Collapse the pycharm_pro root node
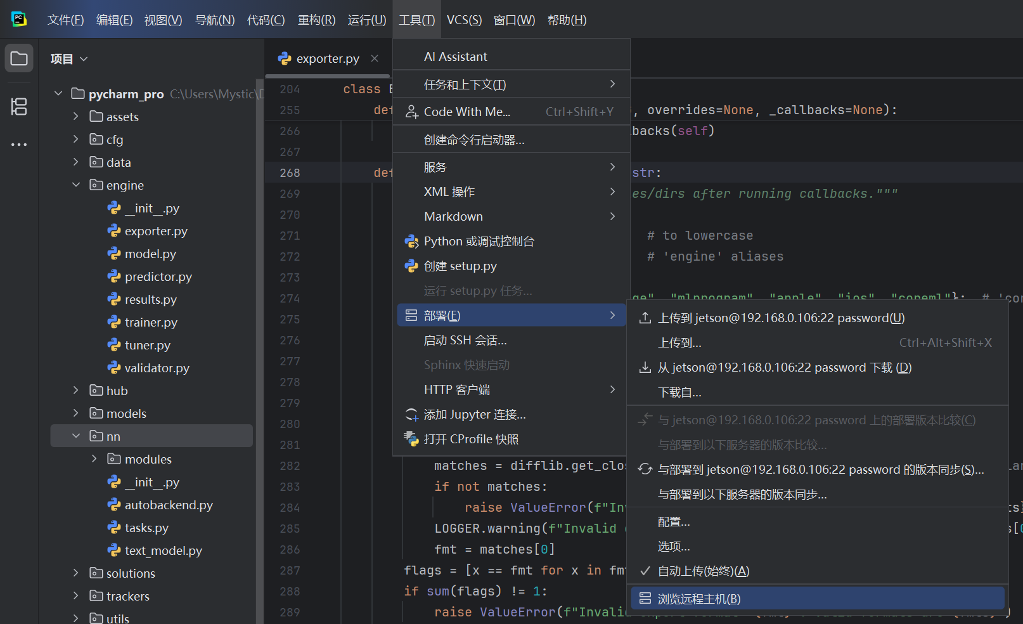 click(x=58, y=94)
